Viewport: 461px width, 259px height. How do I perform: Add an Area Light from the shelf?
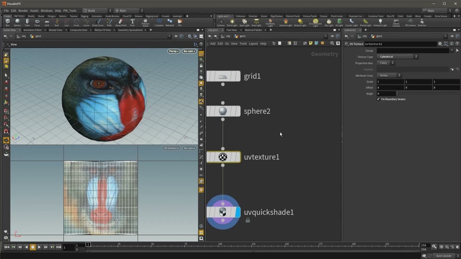point(256,23)
